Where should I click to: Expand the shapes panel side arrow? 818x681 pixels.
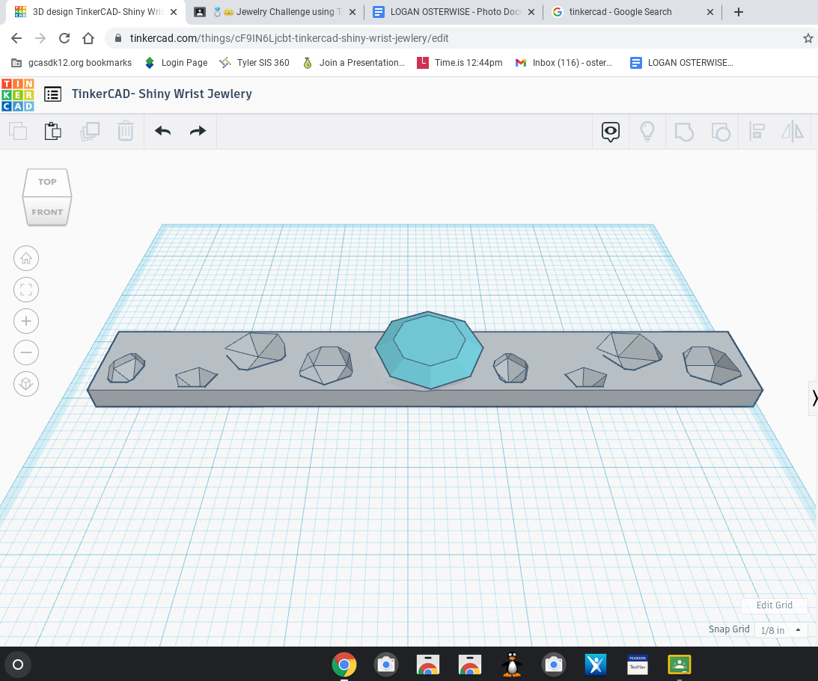[814, 398]
